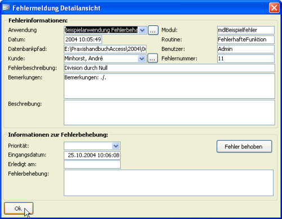Click the Erledigt am: label

[22, 164]
